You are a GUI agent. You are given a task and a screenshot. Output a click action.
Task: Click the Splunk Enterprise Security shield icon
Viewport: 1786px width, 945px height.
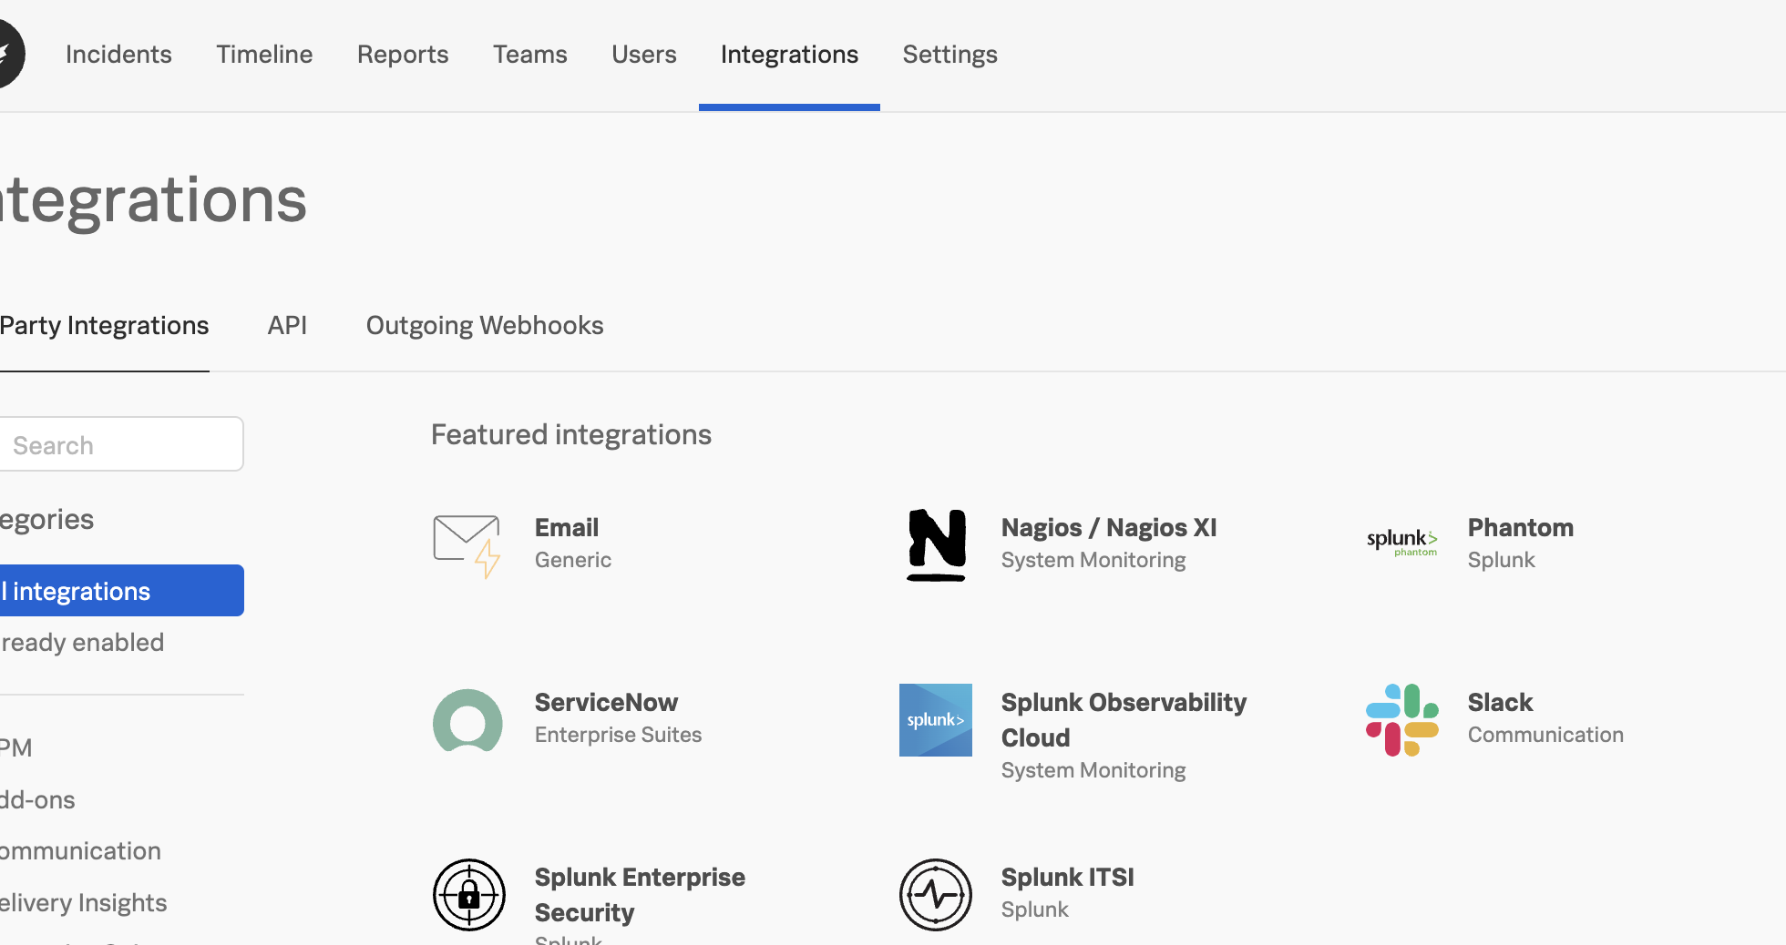(468, 894)
